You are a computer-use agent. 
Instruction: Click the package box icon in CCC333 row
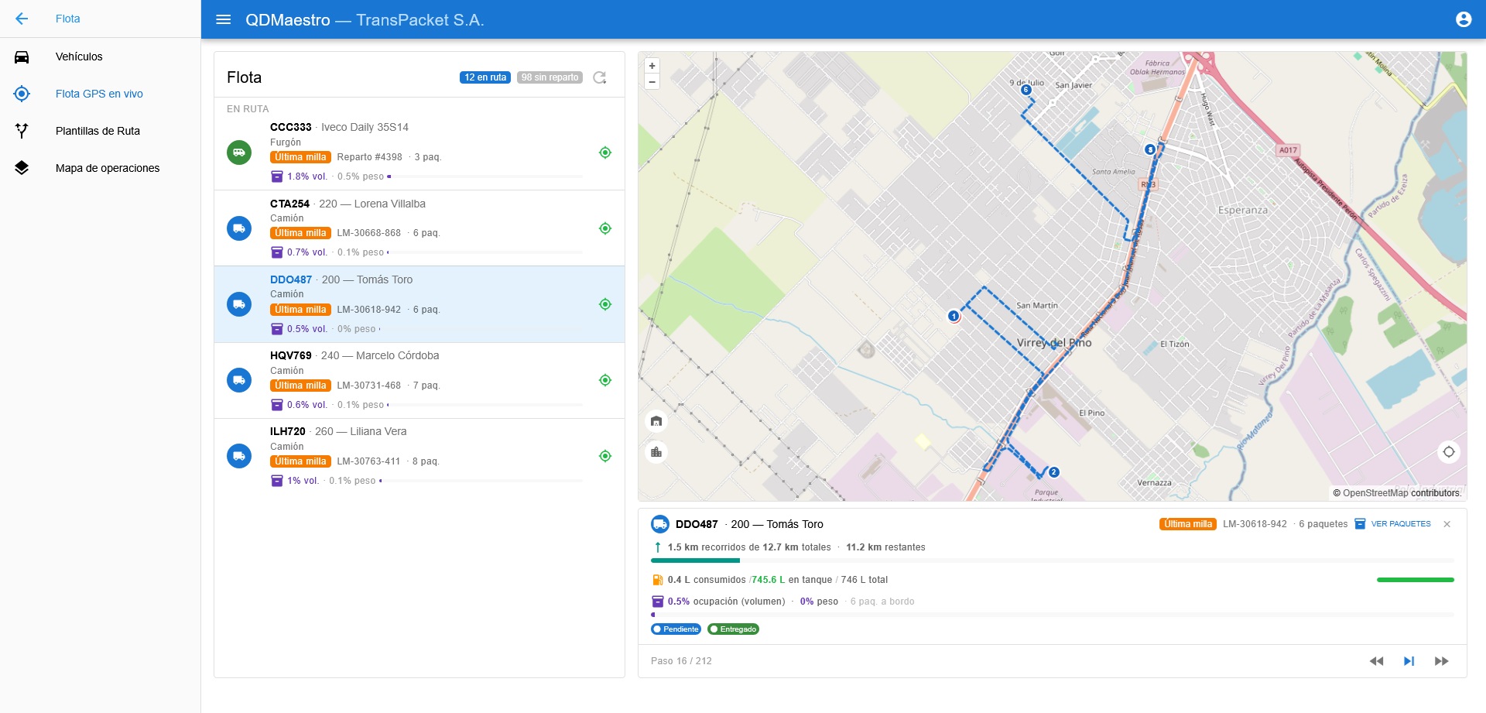tap(276, 177)
